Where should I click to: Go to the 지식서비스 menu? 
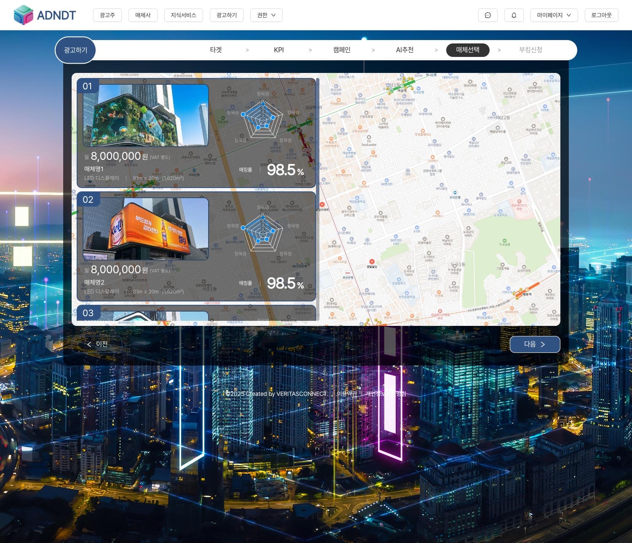tap(183, 15)
